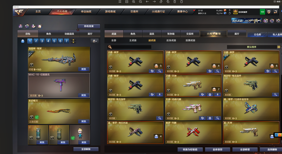Open the 火线珍藏馆 tab
The width and height of the screenshot is (282, 154).
click(214, 34)
